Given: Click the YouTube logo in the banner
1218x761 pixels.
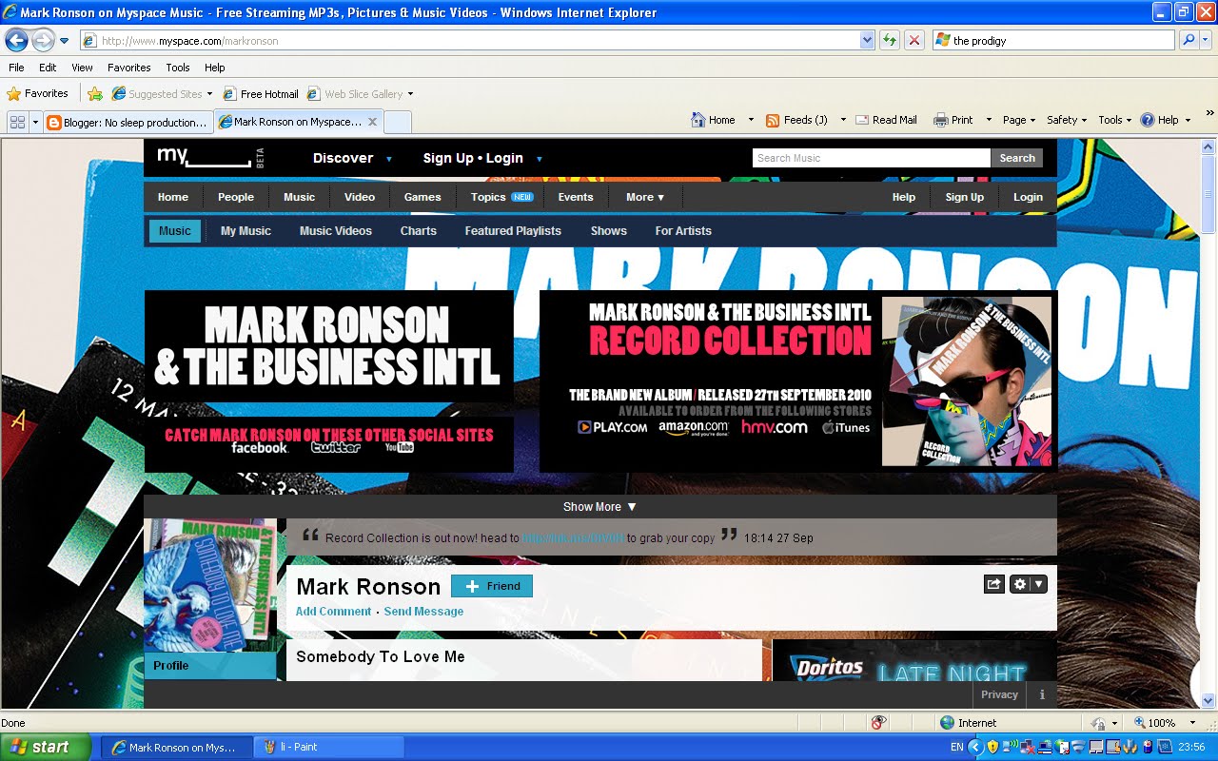Looking at the screenshot, I should (x=400, y=447).
